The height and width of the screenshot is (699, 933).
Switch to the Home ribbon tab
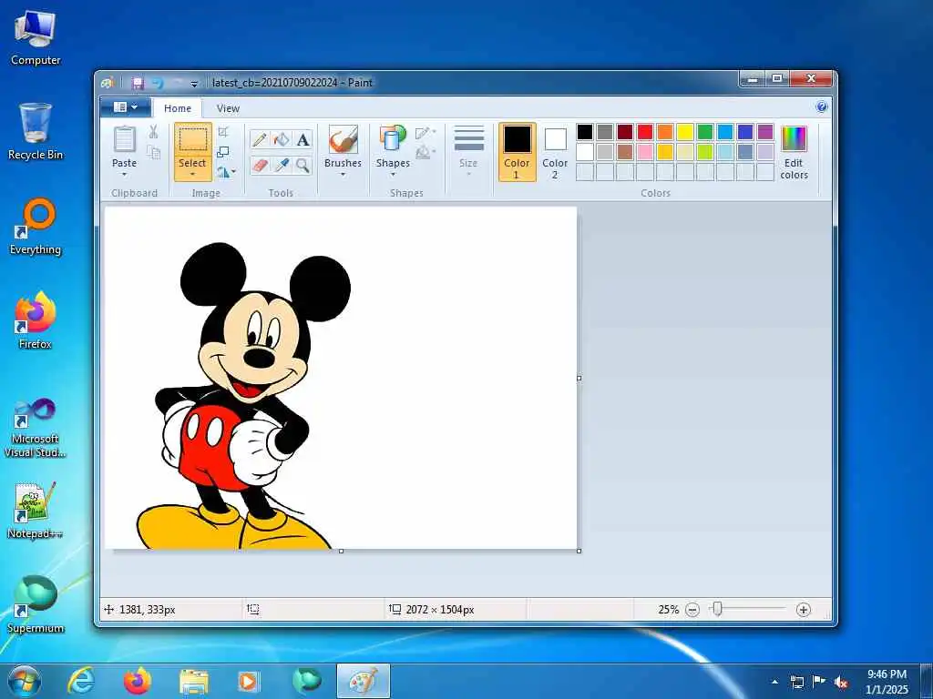coord(178,108)
